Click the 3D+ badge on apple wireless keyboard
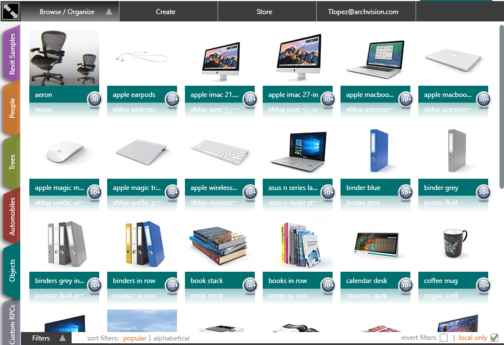This screenshot has height=345, width=504. [250, 192]
